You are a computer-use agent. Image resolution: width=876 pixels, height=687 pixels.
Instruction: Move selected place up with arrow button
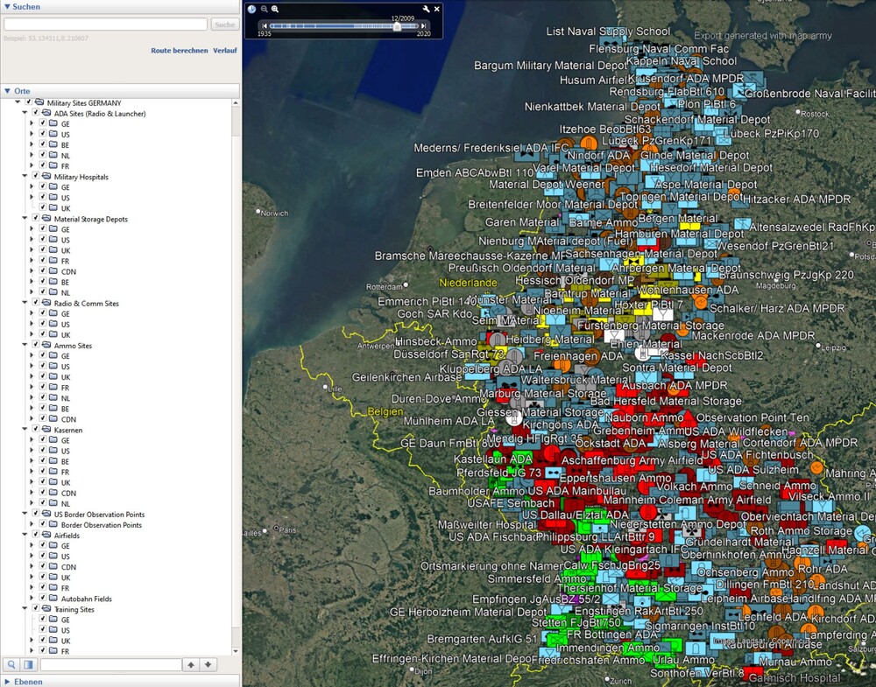point(191,664)
